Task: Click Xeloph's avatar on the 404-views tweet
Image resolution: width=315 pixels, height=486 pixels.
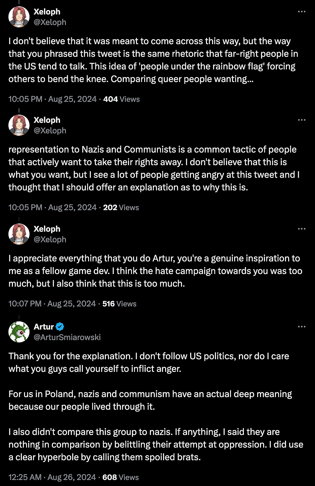Action: 19,17
